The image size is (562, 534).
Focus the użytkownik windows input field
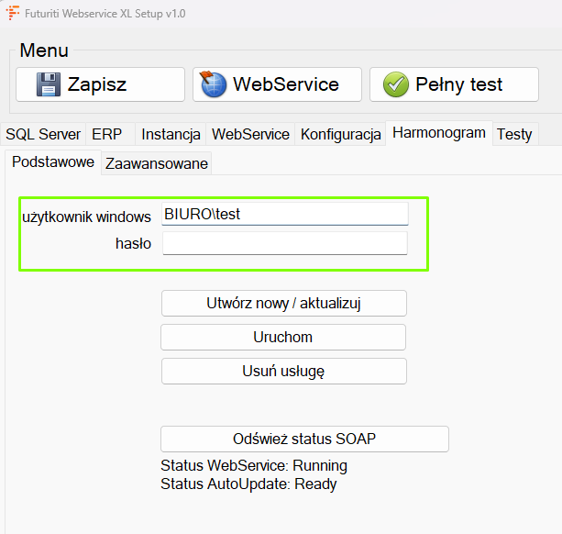pos(284,214)
